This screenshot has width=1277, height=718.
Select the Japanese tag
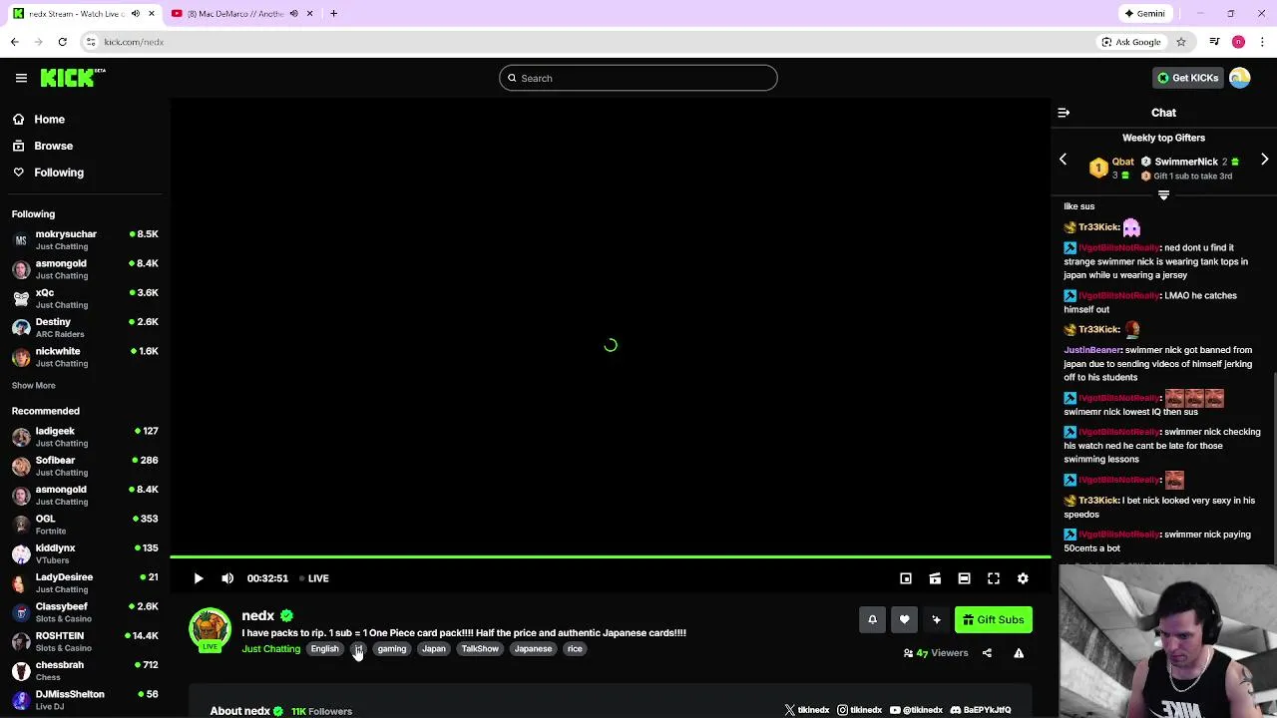[533, 649]
